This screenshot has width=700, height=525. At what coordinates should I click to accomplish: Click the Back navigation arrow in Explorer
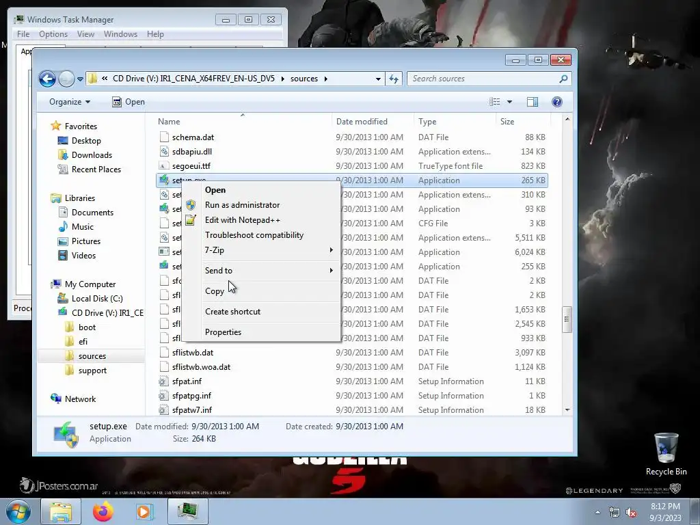(47, 79)
